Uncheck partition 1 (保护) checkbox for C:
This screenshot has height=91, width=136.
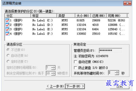[7, 20]
